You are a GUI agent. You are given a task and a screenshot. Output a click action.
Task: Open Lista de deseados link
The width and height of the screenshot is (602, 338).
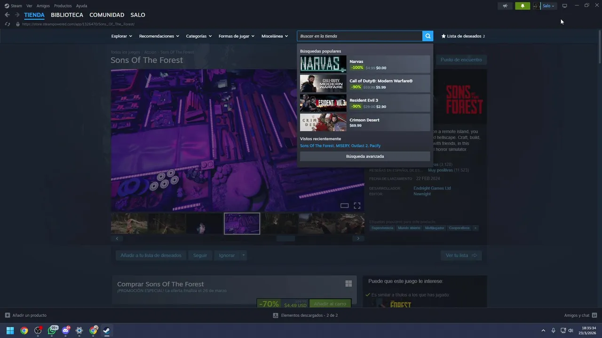coord(463,36)
